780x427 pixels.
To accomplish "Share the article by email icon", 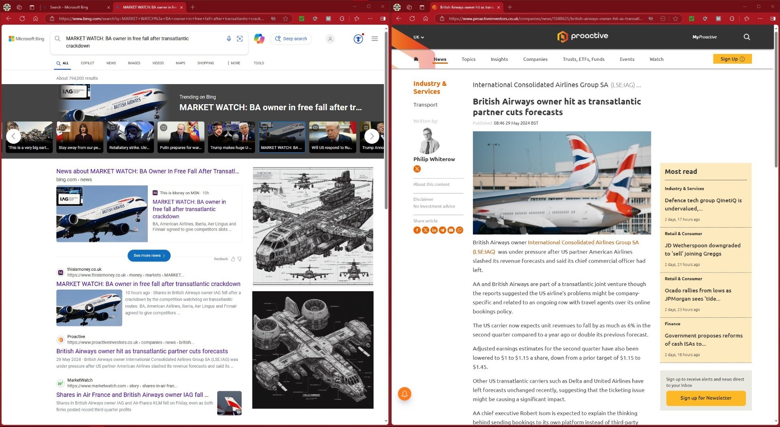I will coord(451,230).
